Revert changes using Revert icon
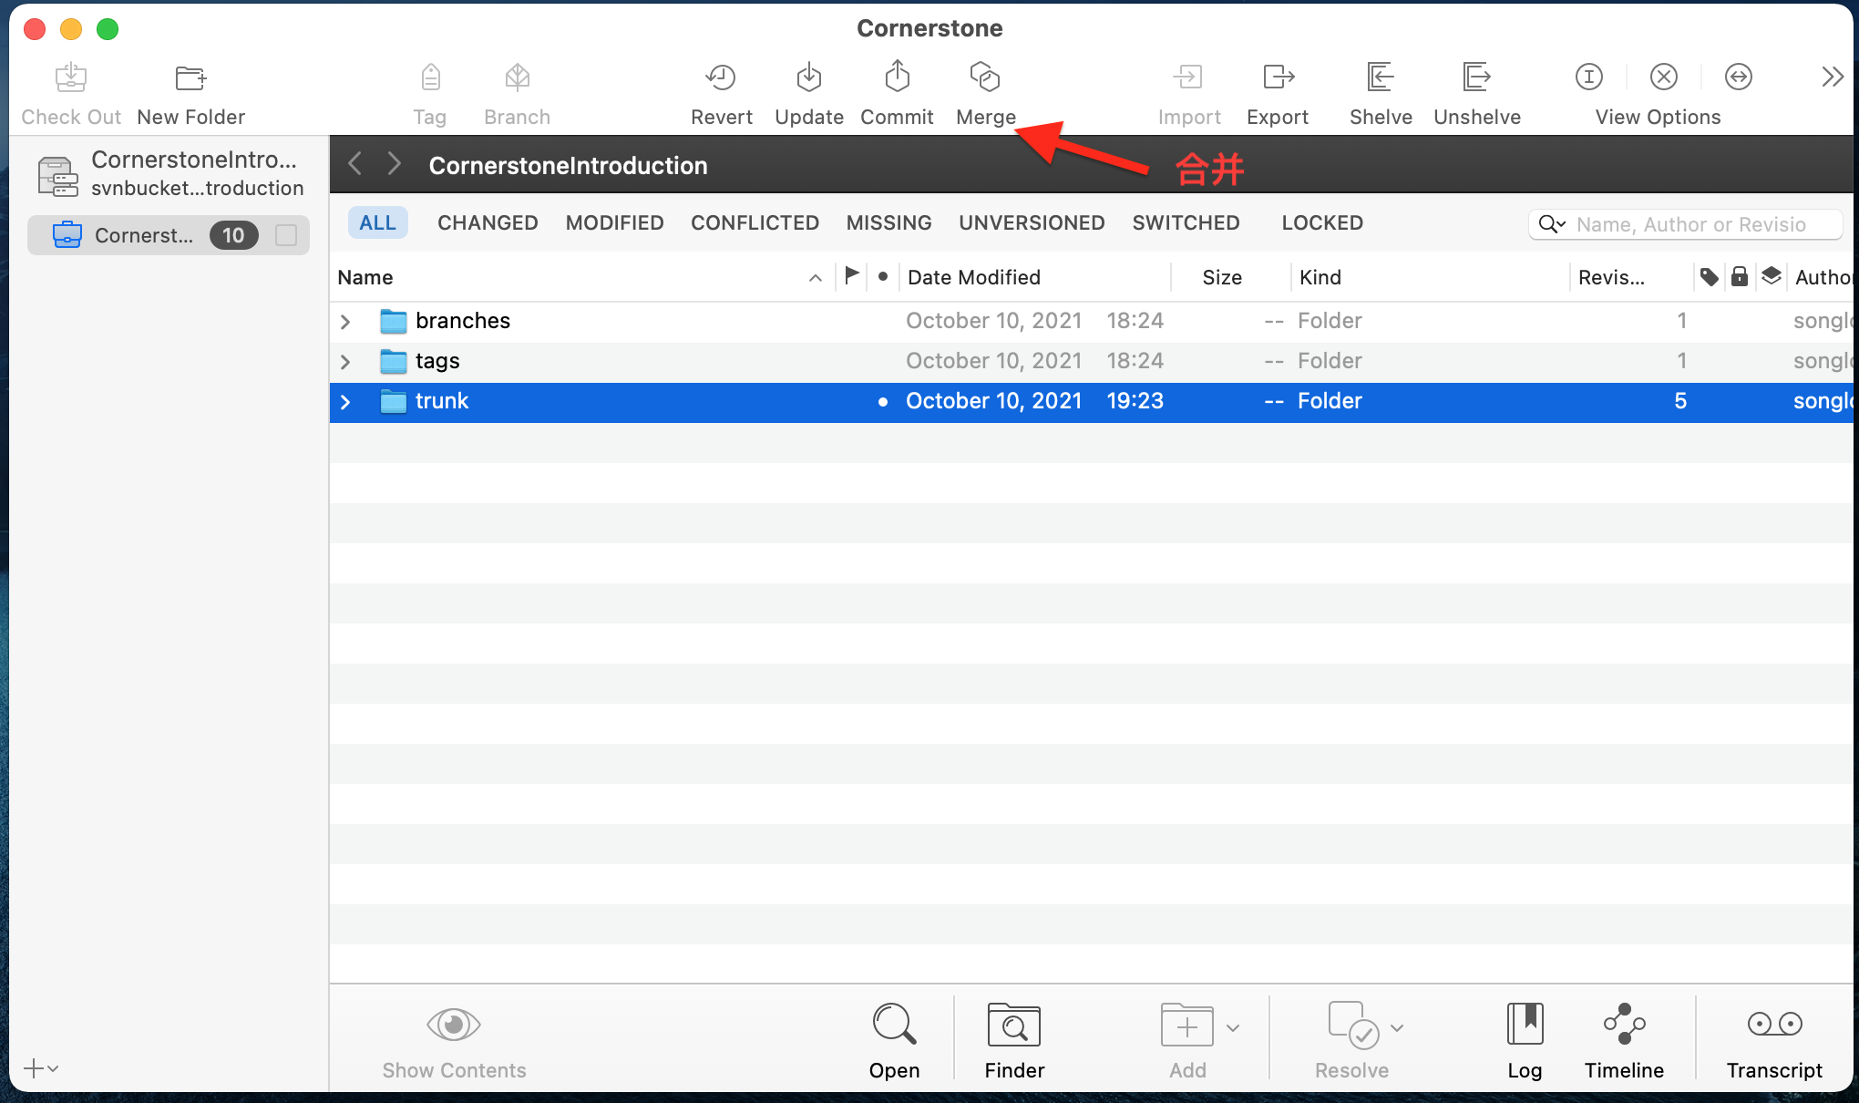This screenshot has height=1103, width=1859. point(721,78)
